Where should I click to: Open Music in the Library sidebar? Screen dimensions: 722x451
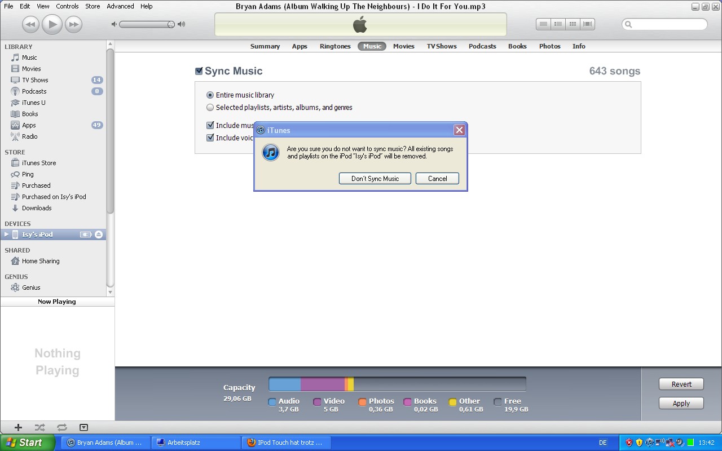(29, 58)
